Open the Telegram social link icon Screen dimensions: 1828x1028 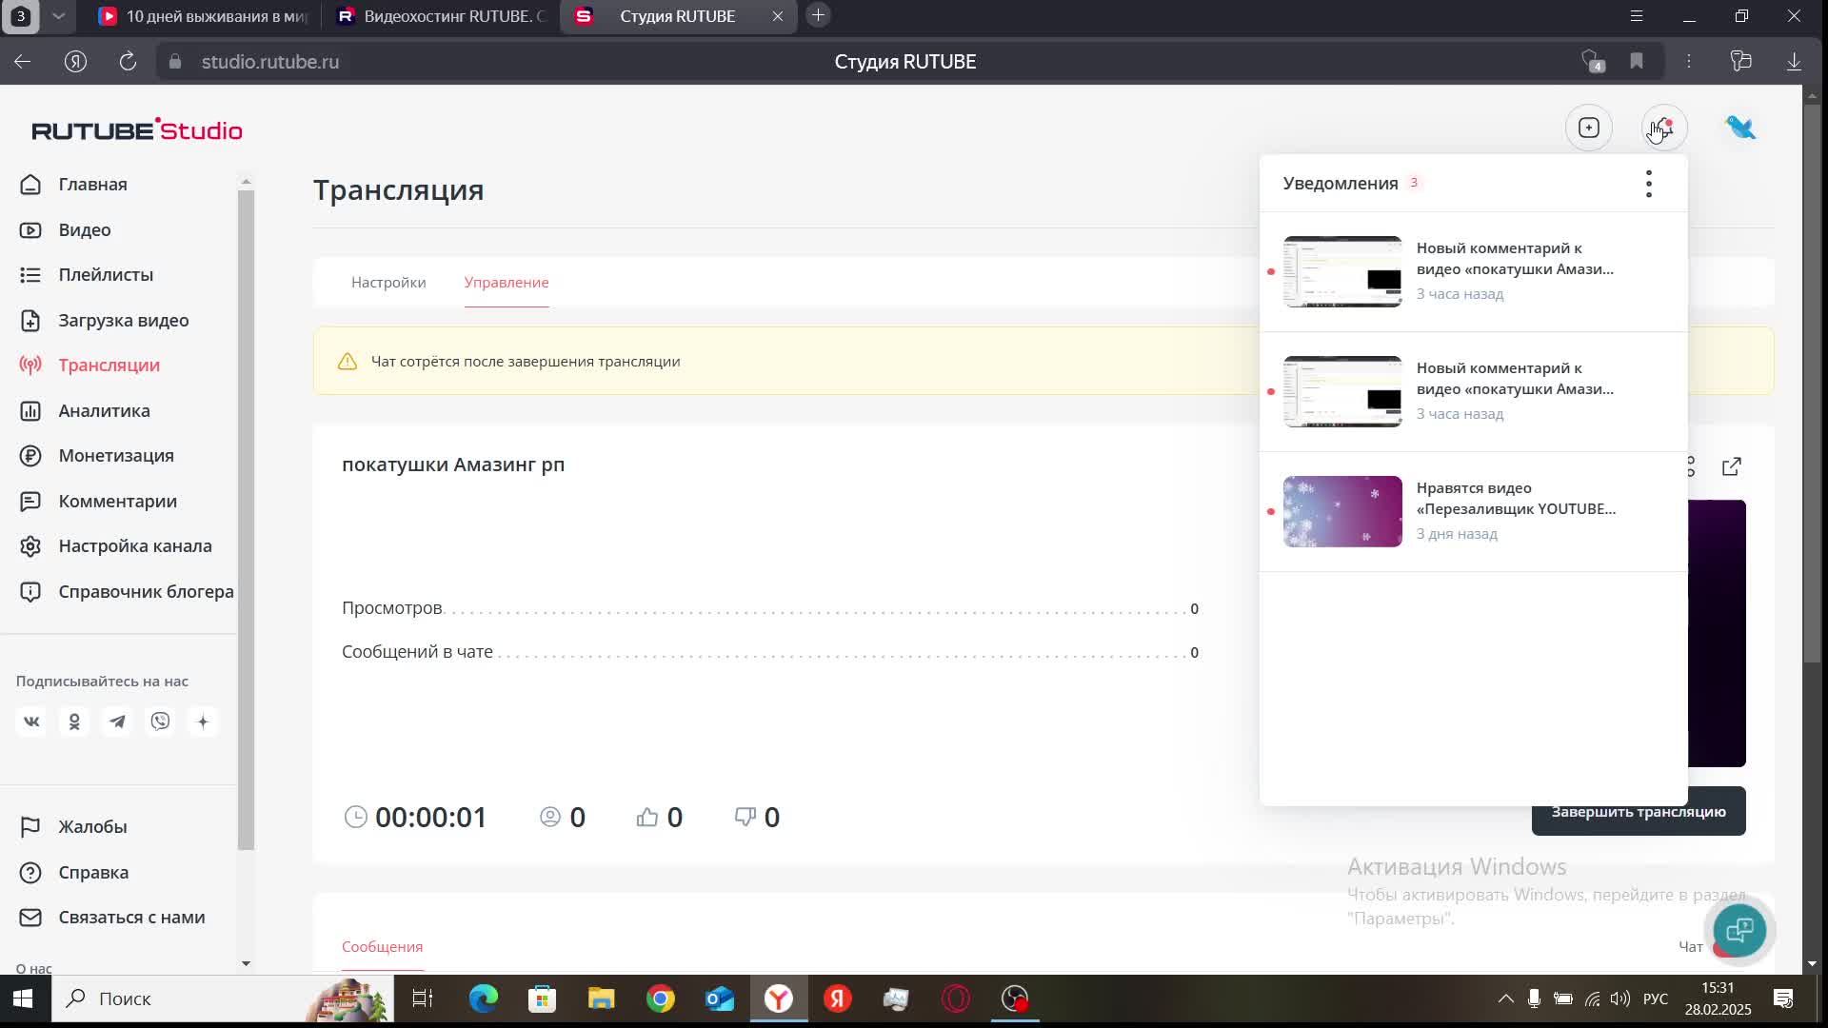[117, 722]
